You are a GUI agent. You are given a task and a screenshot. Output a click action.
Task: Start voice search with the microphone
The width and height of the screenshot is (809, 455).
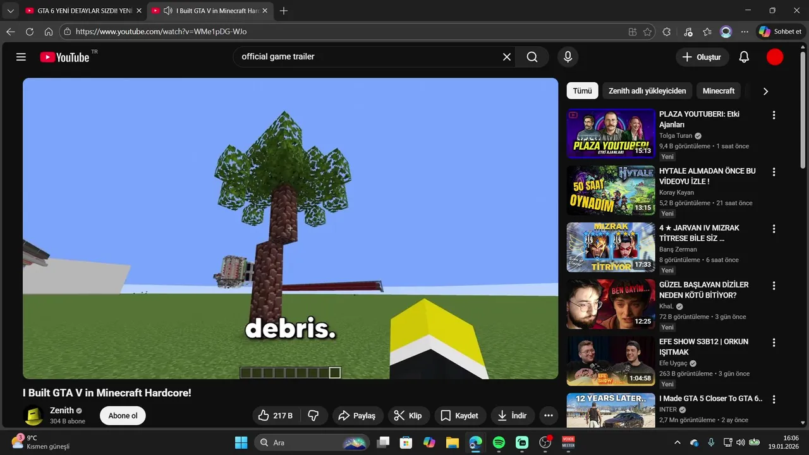click(568, 57)
